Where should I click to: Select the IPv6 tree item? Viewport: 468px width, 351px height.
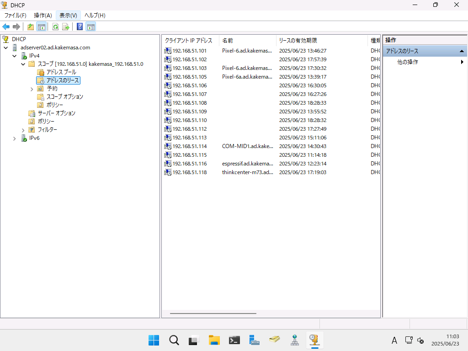point(34,138)
